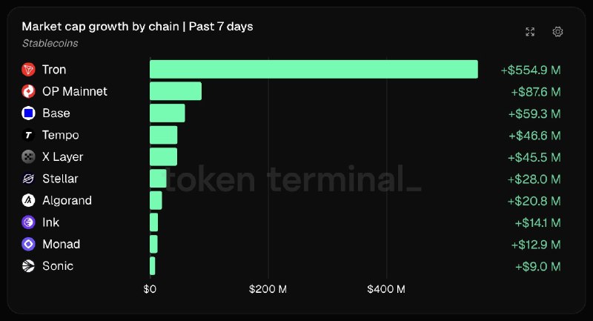Screen dimensions: 593x321
Task: Click the Base chain label
Action: tap(56, 113)
